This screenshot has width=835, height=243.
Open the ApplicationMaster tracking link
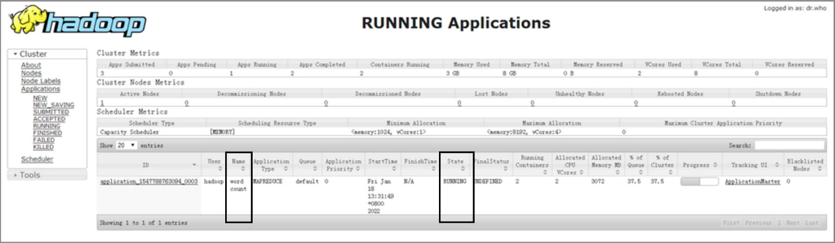pyautogui.click(x=752, y=182)
